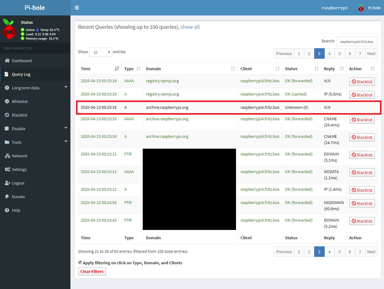The image size is (384, 289).
Task: Click Next in bottom pagination
Action: point(371,252)
